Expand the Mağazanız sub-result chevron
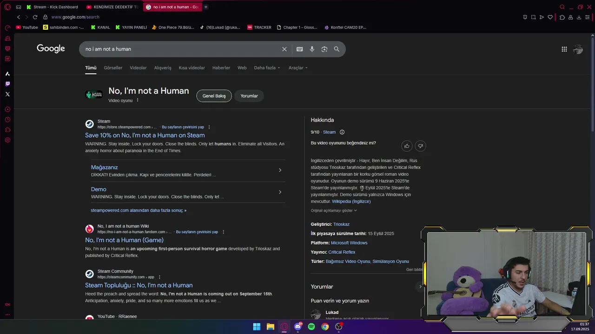This screenshot has height=334, width=595. coord(280,170)
